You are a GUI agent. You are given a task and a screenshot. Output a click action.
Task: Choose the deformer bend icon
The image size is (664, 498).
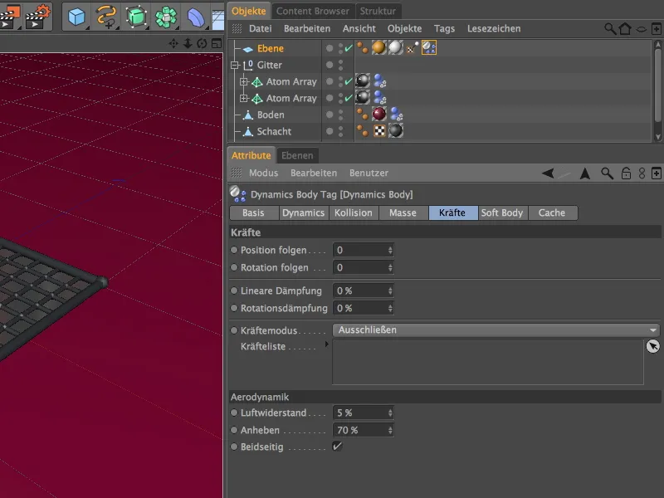point(195,17)
